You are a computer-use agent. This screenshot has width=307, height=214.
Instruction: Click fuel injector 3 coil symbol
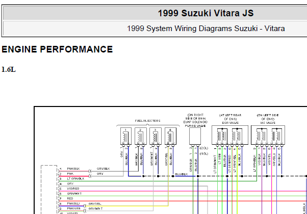pyautogui.click(x=155, y=137)
